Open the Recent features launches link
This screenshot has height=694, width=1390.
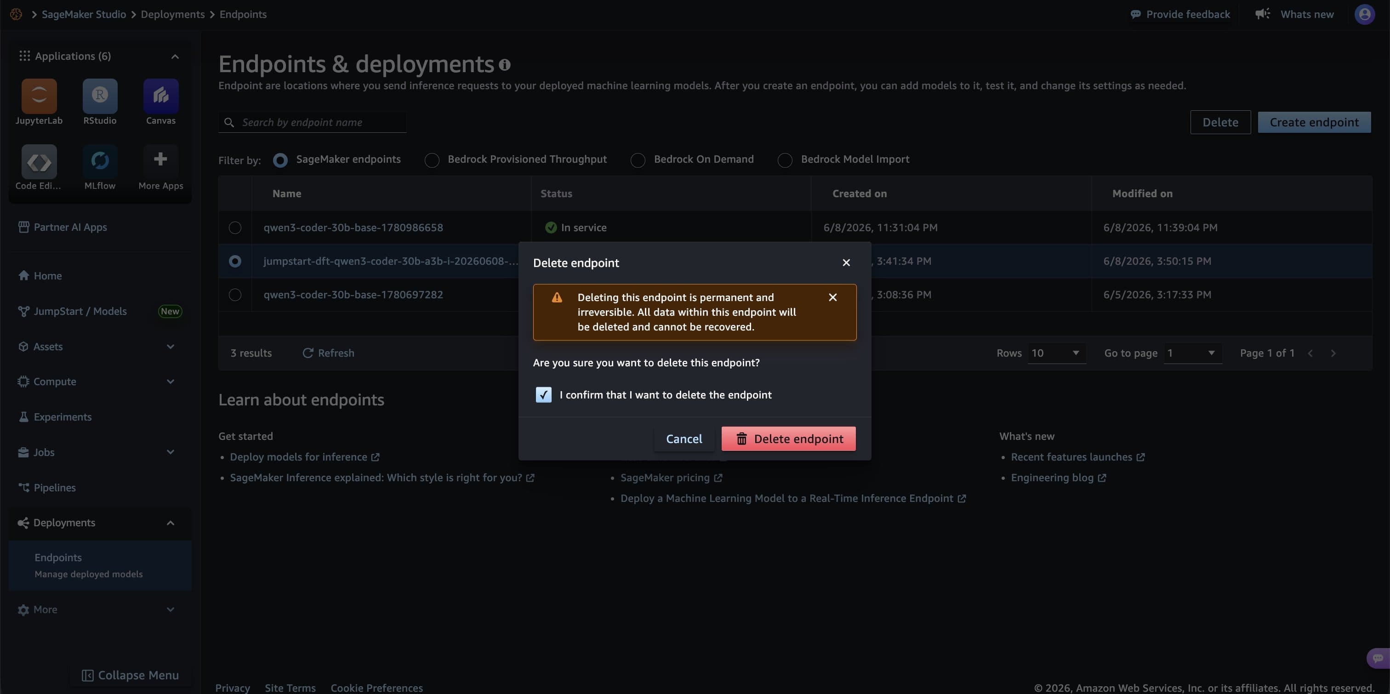1077,457
